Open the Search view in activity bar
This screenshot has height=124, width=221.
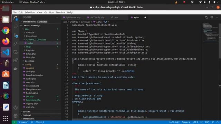click(x=16, y=27)
